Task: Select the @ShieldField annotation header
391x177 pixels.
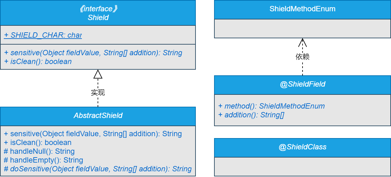Action: click(x=303, y=84)
